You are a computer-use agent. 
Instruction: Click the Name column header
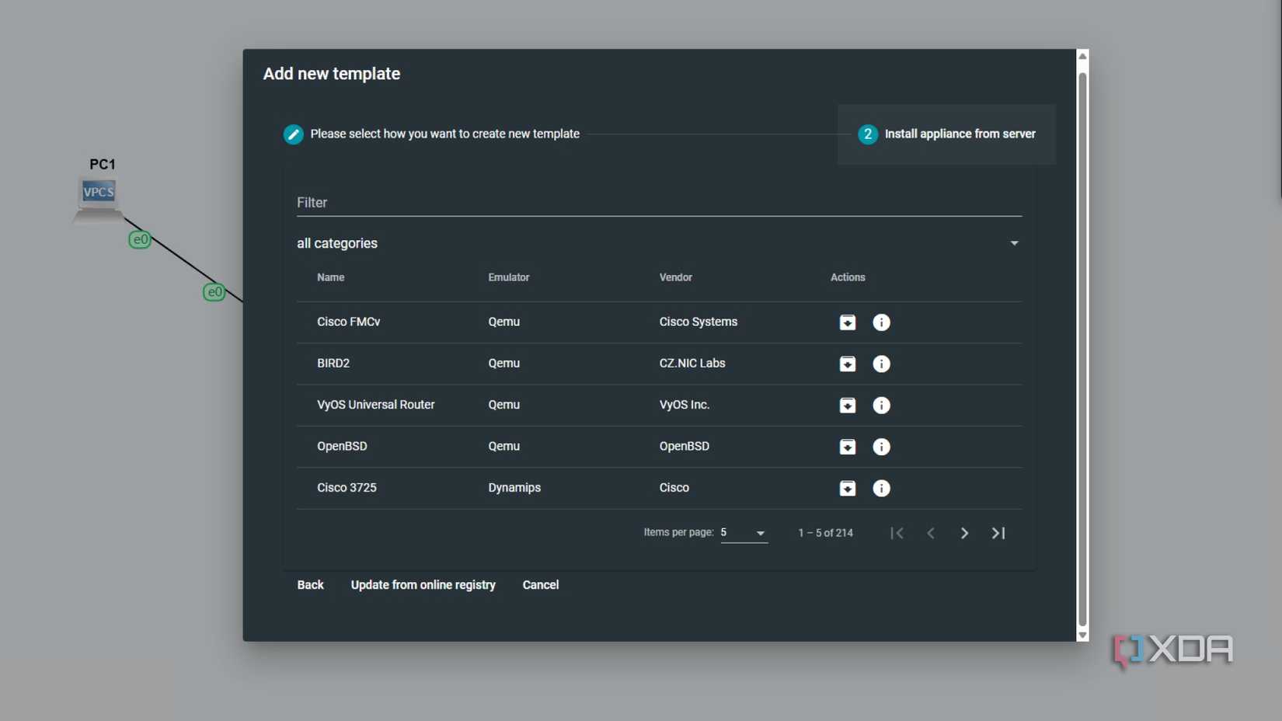pos(330,277)
